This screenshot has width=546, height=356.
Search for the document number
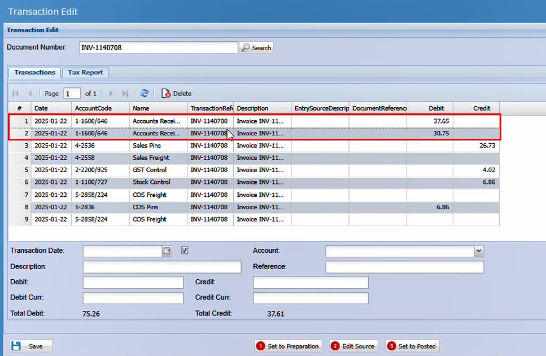pyautogui.click(x=256, y=48)
